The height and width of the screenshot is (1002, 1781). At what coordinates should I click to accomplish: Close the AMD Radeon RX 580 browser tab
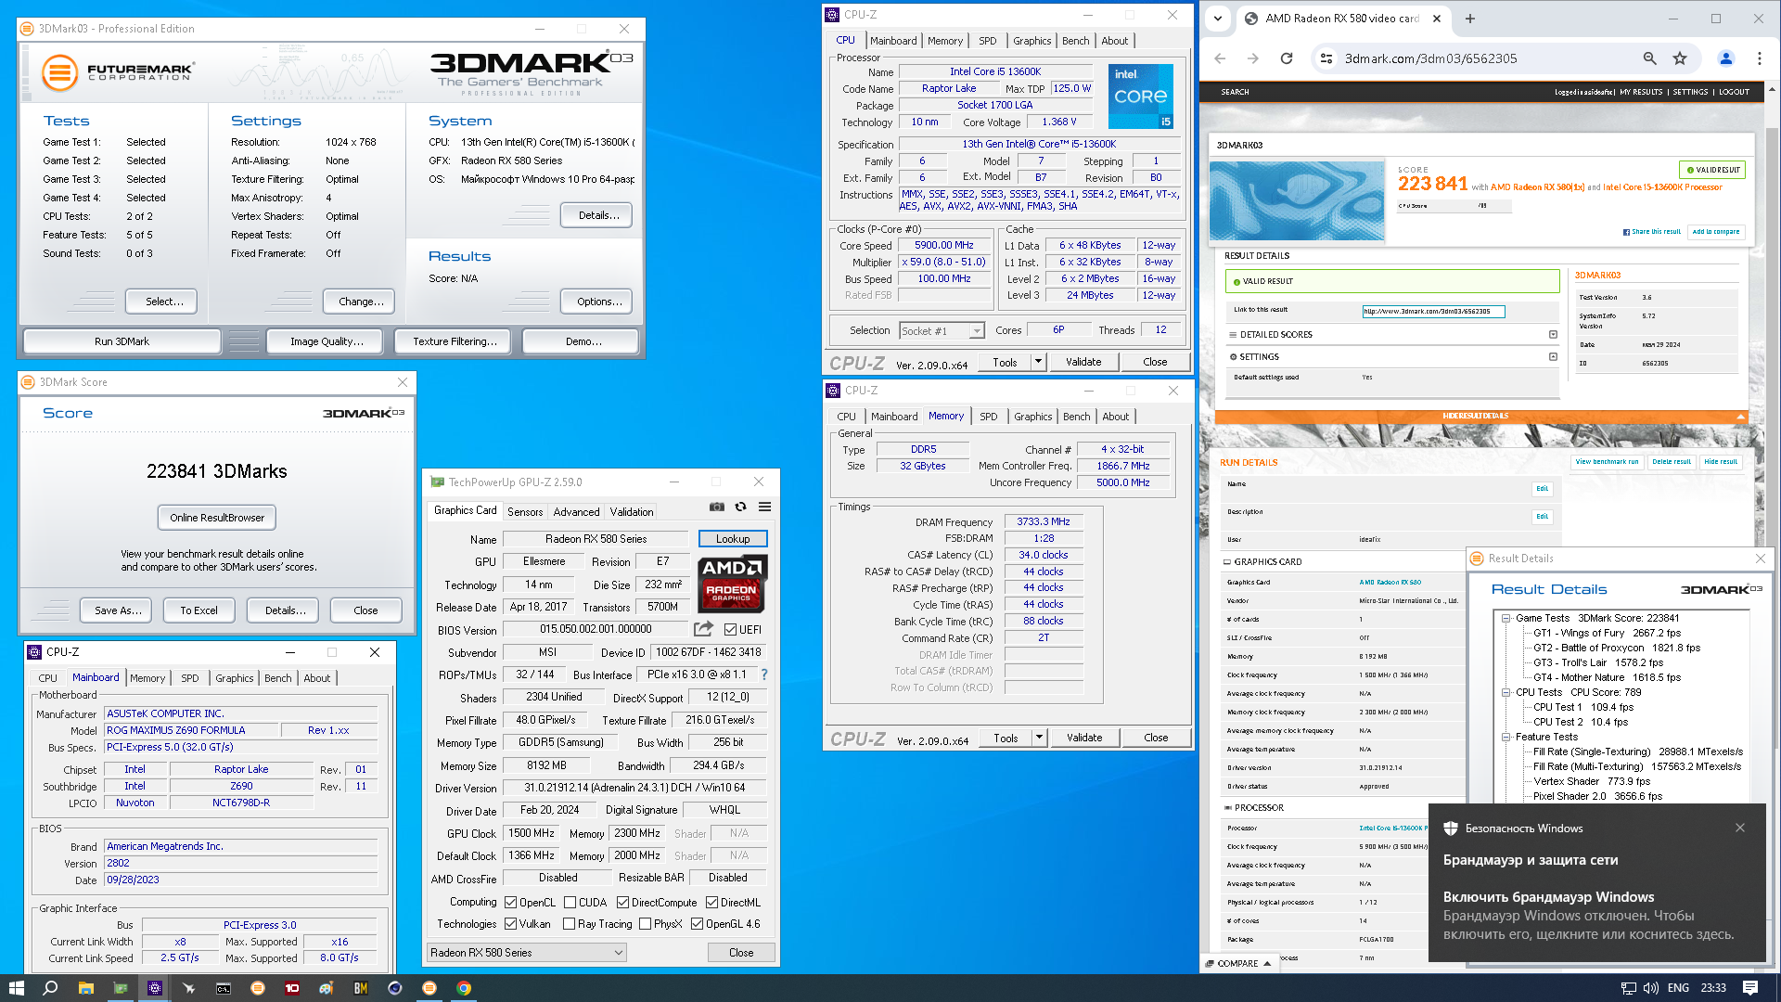[1437, 19]
